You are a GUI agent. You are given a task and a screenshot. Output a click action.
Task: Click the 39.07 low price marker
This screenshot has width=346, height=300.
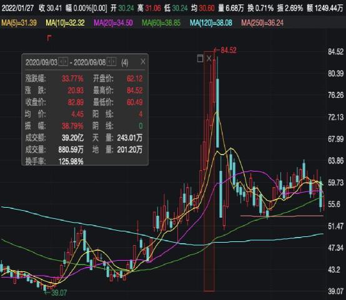click(x=56, y=293)
